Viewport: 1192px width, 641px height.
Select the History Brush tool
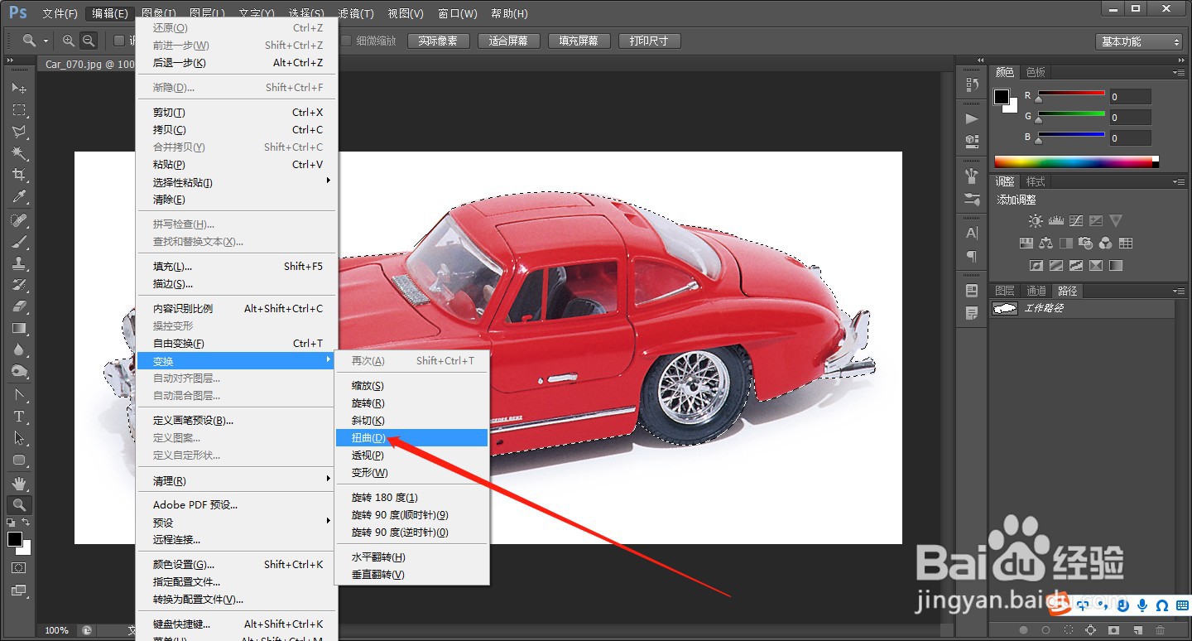click(19, 285)
